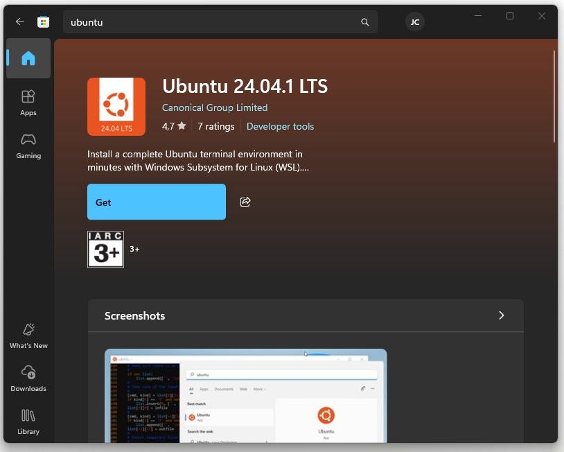
Task: Maximize the Microsoft Store window
Action: coord(510,16)
